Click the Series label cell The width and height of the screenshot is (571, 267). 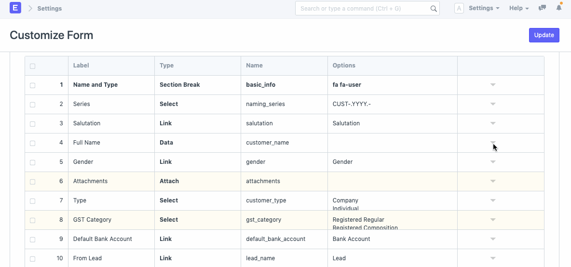(111, 104)
